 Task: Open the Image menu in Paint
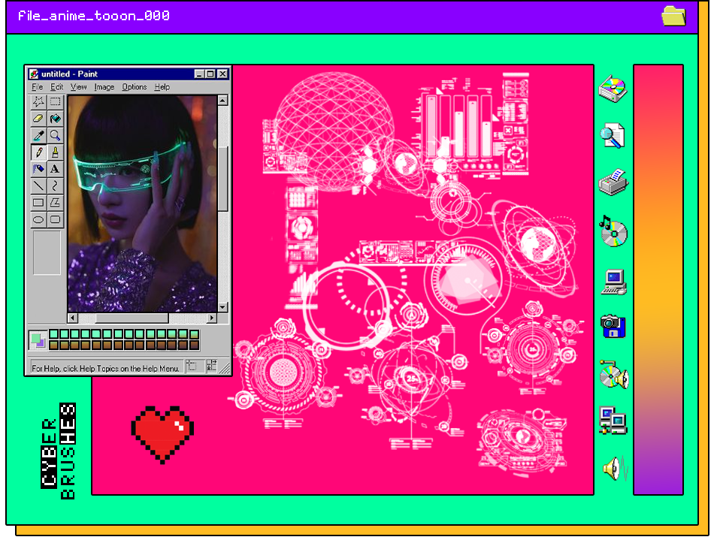point(104,86)
